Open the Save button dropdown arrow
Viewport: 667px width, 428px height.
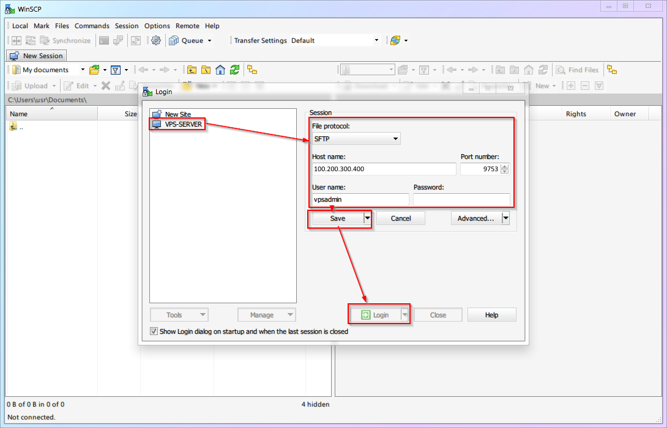click(367, 218)
